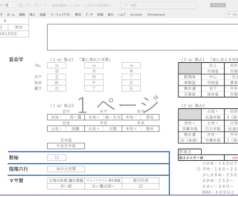Select the 攻撃本能 cell
238x197 pixels.
pos(189,129)
